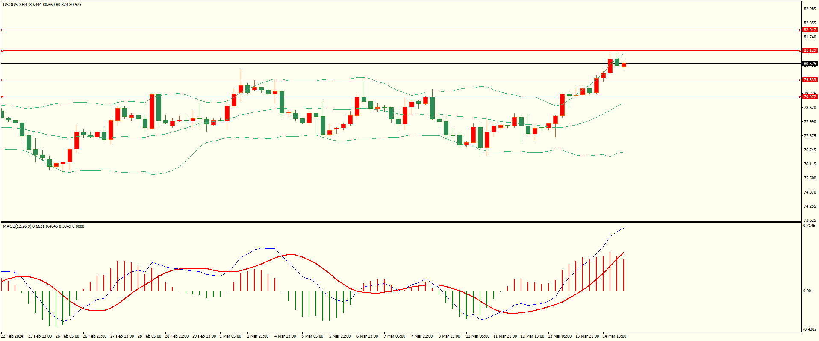Select the black 80.575 current price tag
This screenshot has height=341, width=819.
click(x=810, y=64)
